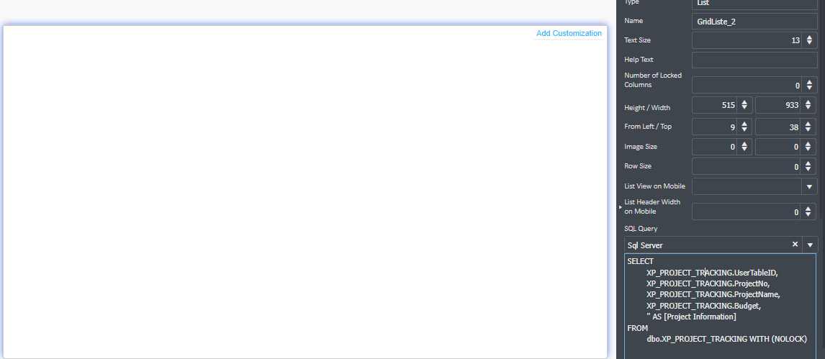Adjust List Header Width on Mobile stepper
The width and height of the screenshot is (825, 359).
809,212
